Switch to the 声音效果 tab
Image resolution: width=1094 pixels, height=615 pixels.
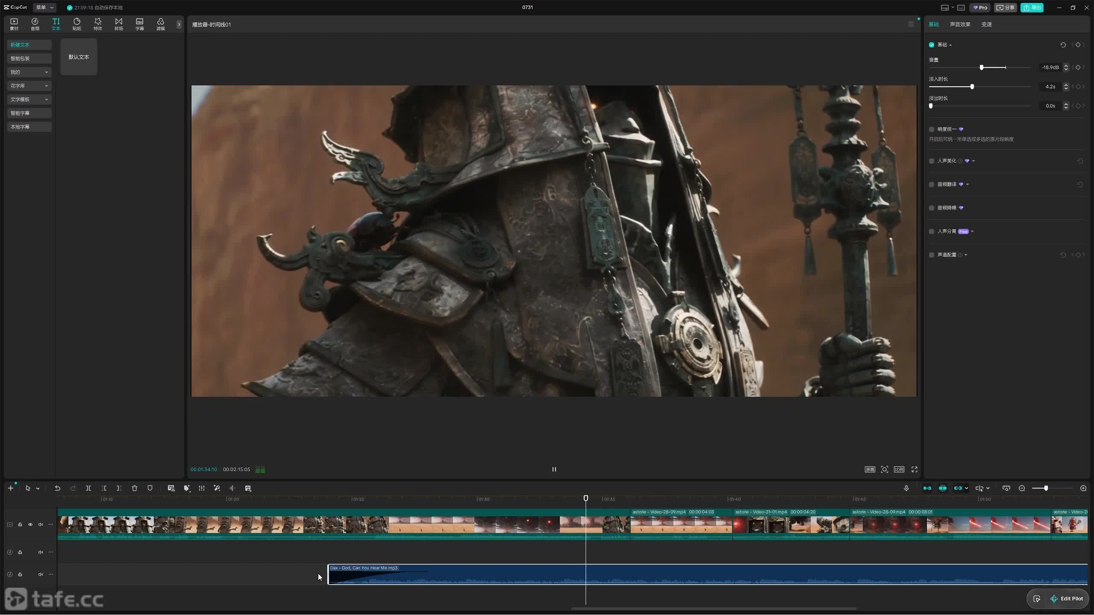click(x=960, y=24)
